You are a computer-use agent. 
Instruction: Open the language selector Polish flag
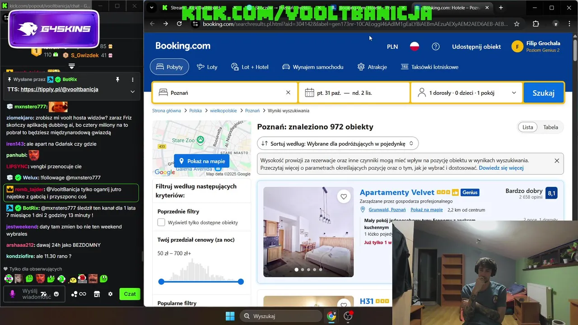click(414, 46)
